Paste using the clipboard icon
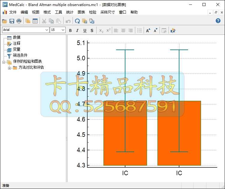 (x=58, y=21)
